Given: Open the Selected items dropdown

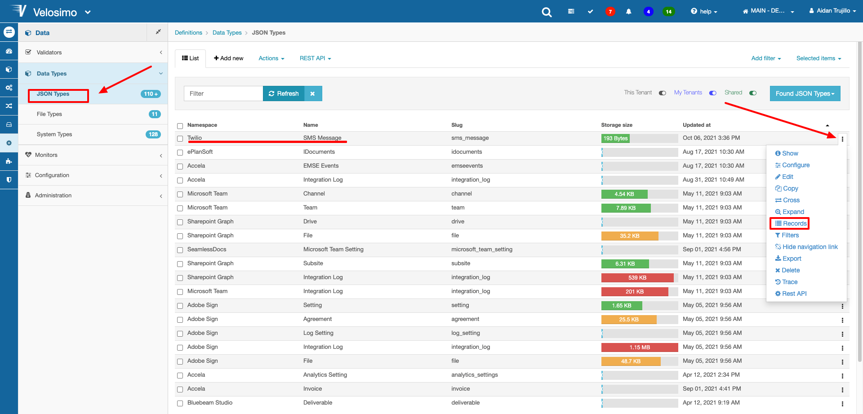Looking at the screenshot, I should [x=819, y=58].
